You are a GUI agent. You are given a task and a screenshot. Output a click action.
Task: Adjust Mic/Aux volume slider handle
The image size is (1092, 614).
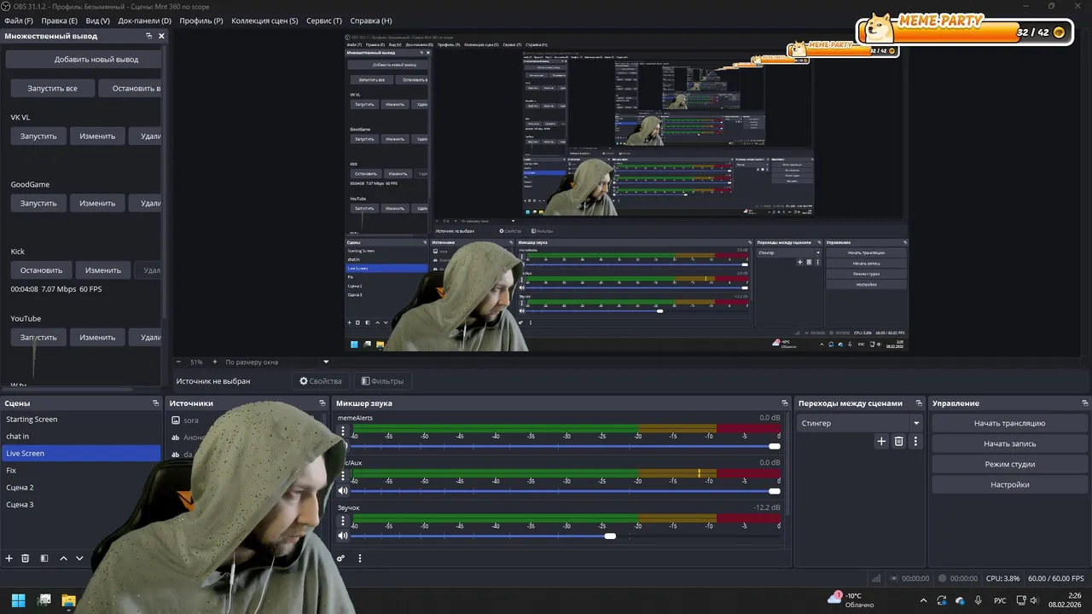[x=774, y=490]
